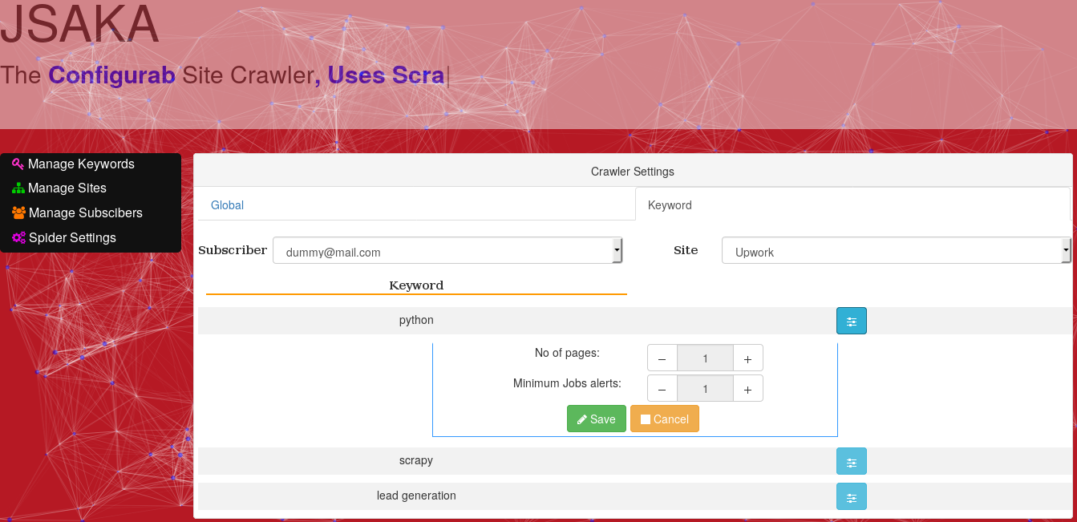Viewport: 1077px width, 522px height.
Task: Click the gears icon beside Spider Settings
Action: tap(18, 238)
